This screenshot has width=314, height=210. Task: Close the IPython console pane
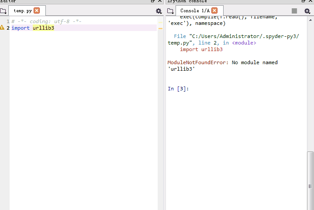[310, 1]
